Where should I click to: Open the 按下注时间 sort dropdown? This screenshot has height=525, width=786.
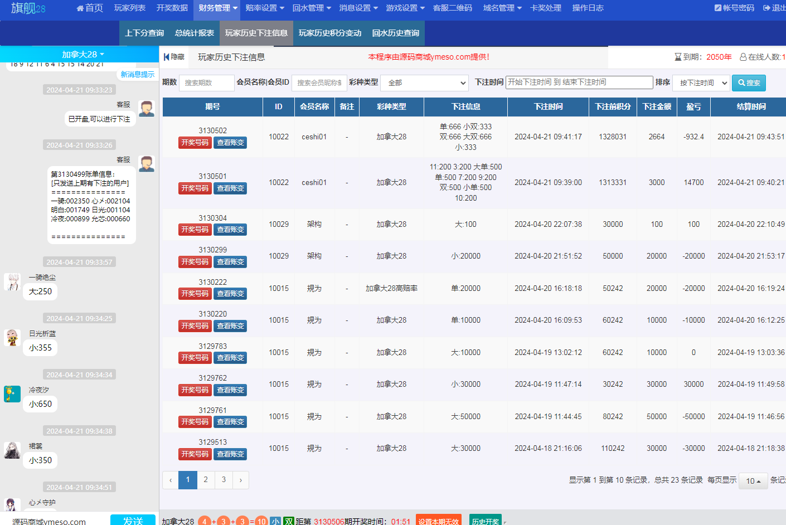(x=701, y=83)
